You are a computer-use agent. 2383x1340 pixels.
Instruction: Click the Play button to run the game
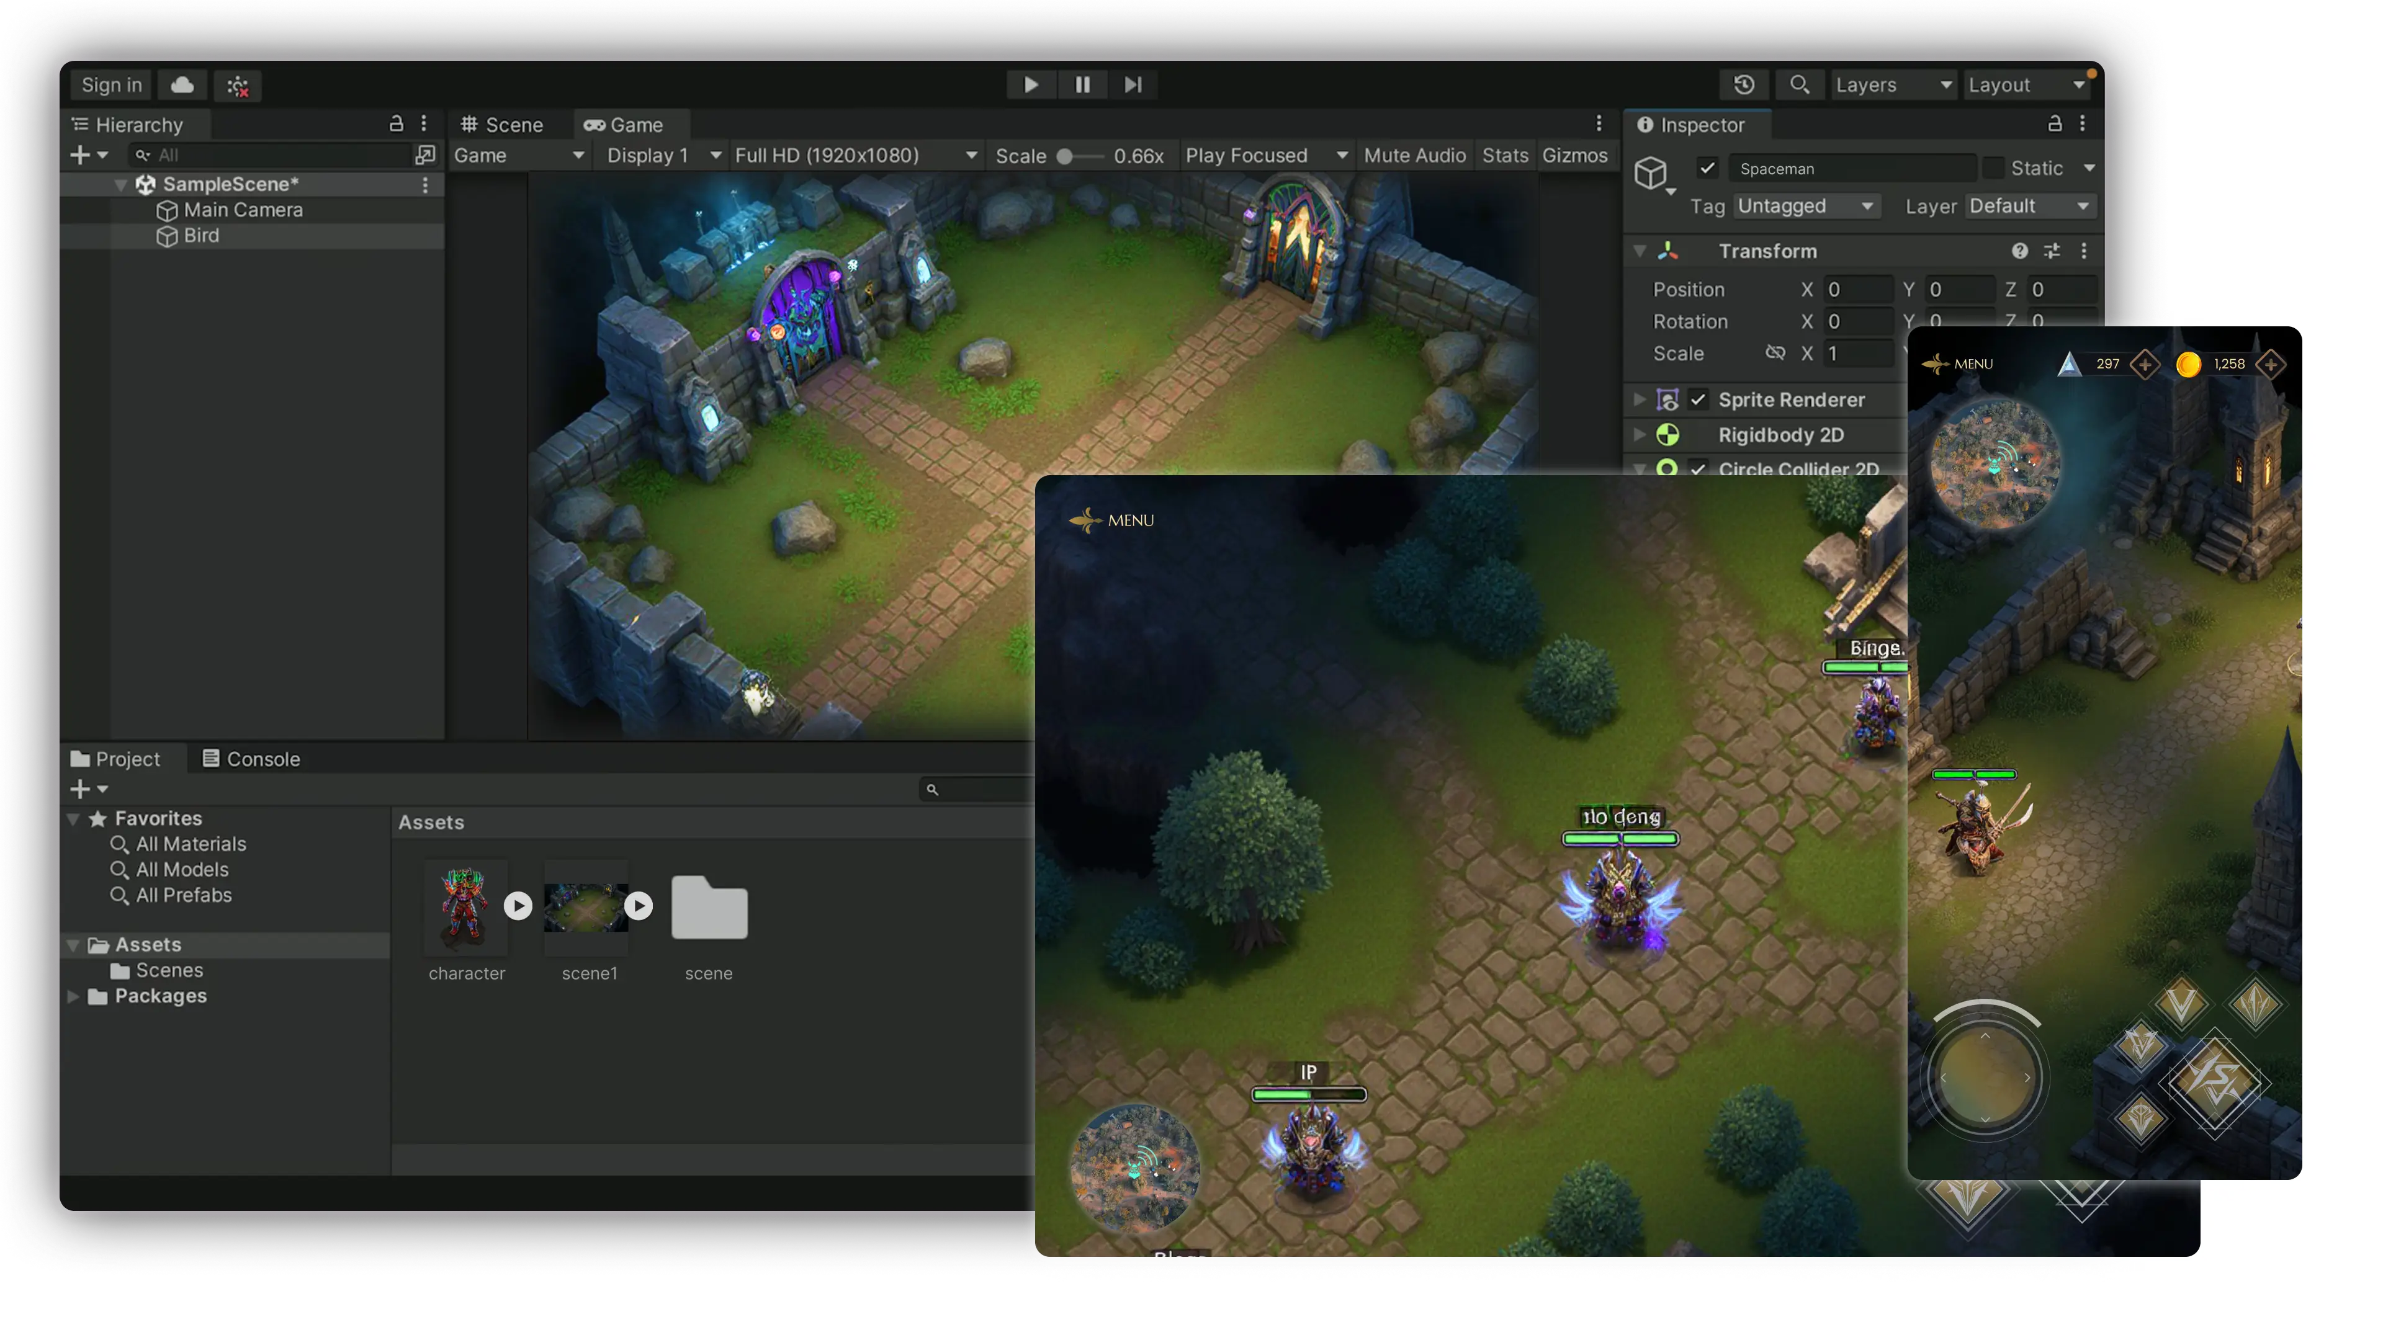click(1031, 84)
